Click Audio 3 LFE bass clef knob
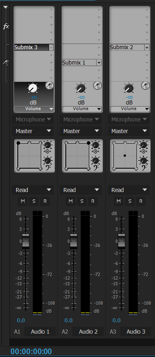This screenshot has height=357, width=155. pos(144,161)
